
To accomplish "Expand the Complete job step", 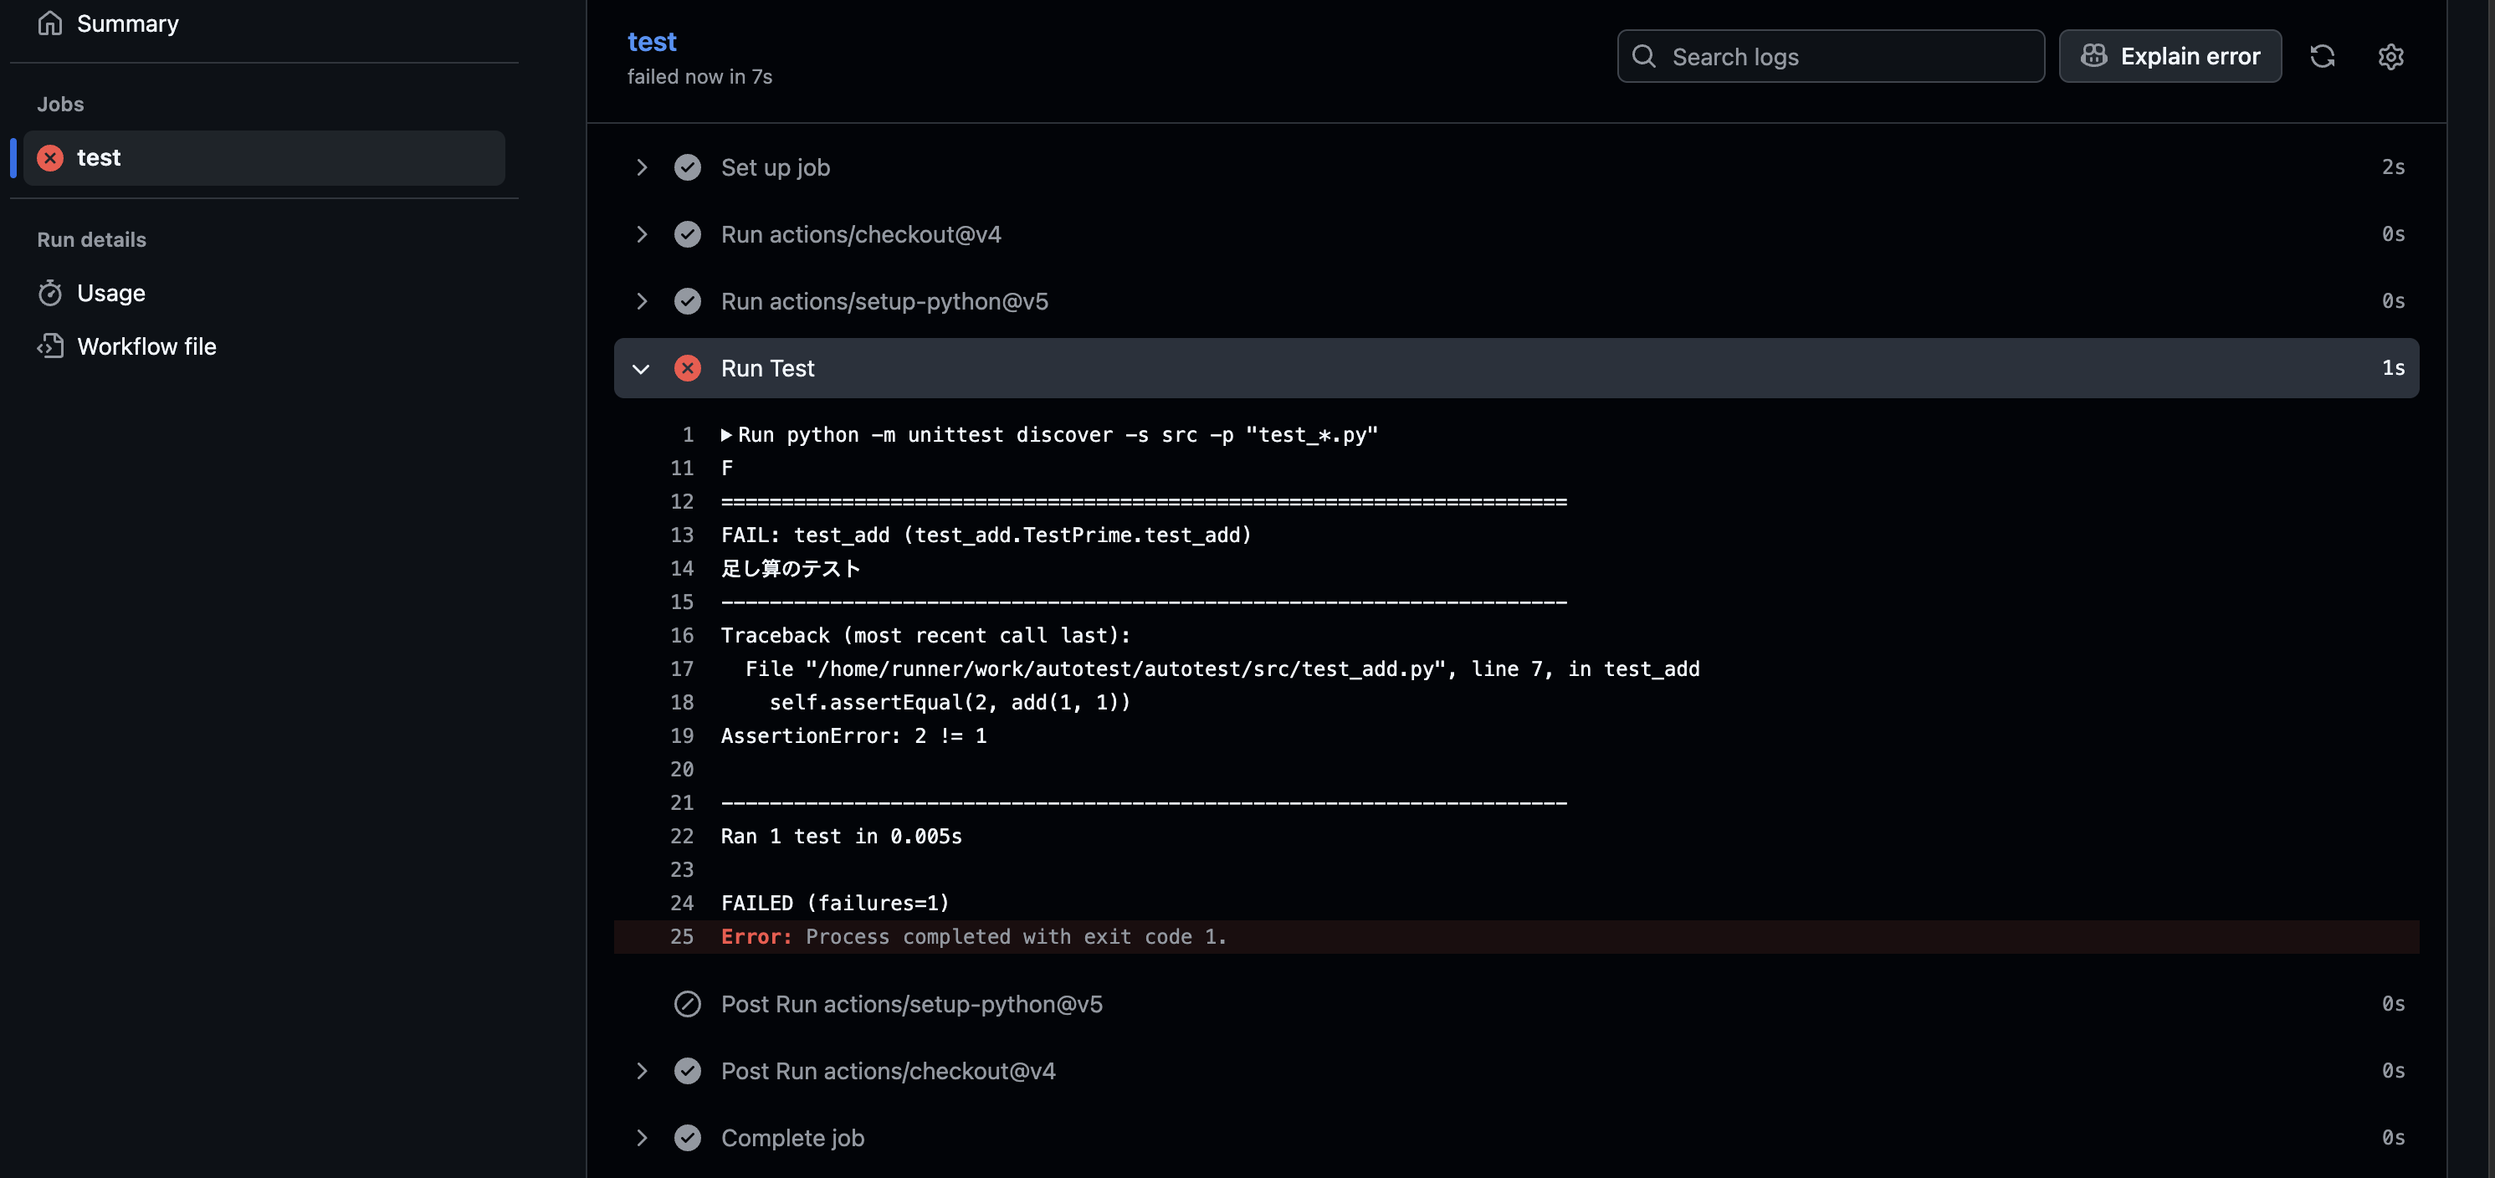I will point(641,1137).
